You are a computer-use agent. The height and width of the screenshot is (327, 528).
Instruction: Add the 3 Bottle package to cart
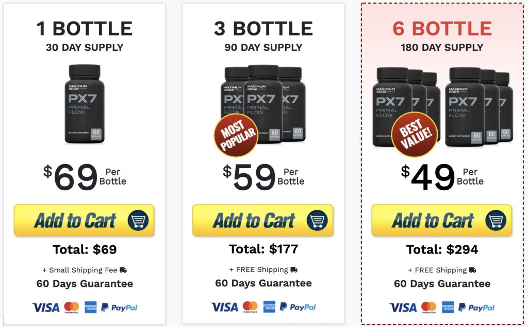point(262,220)
